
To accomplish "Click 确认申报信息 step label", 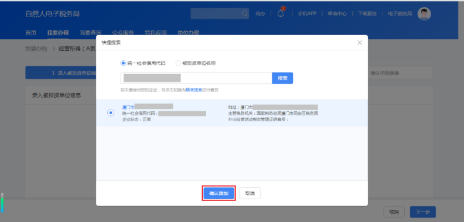I will [x=384, y=73].
